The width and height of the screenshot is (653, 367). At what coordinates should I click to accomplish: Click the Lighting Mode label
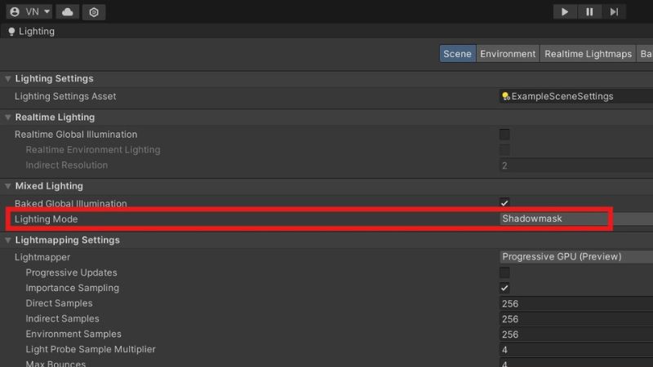pyautogui.click(x=47, y=219)
